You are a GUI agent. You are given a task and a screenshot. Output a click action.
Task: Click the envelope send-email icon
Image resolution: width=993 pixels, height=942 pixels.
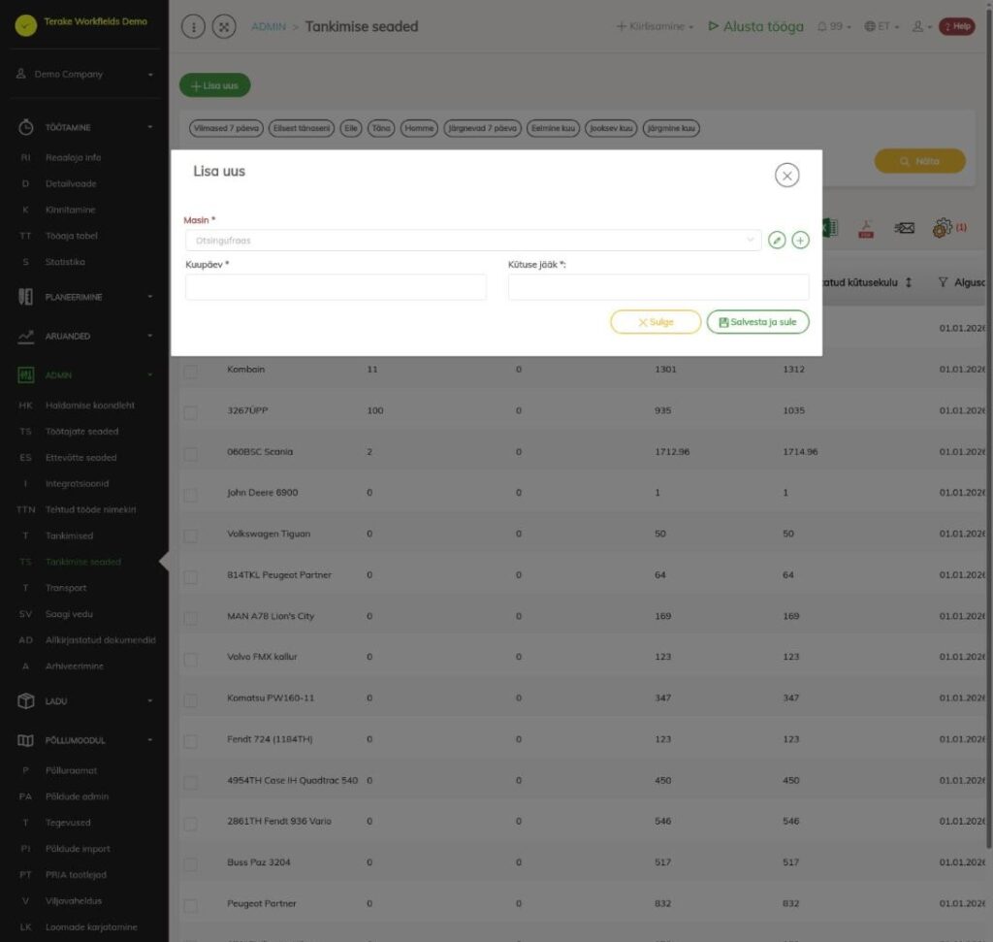[x=904, y=227]
